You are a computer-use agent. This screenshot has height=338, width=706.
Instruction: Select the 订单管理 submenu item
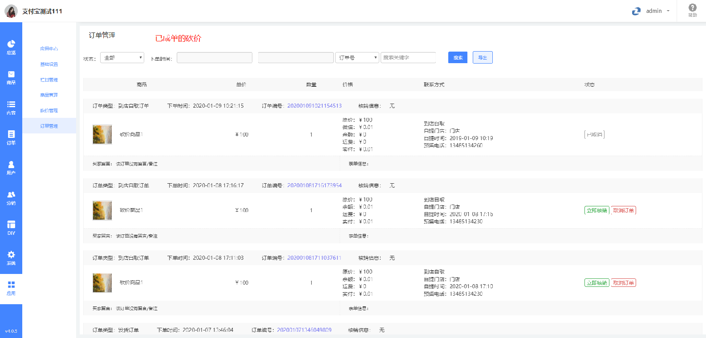49,126
